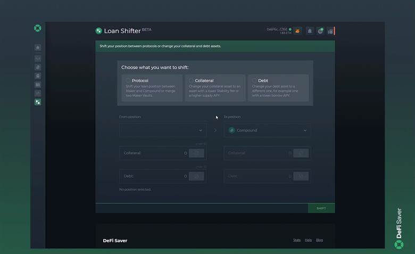The width and height of the screenshot is (415, 254).
Task: Click asset icon in From Collateral field
Action: point(196,153)
